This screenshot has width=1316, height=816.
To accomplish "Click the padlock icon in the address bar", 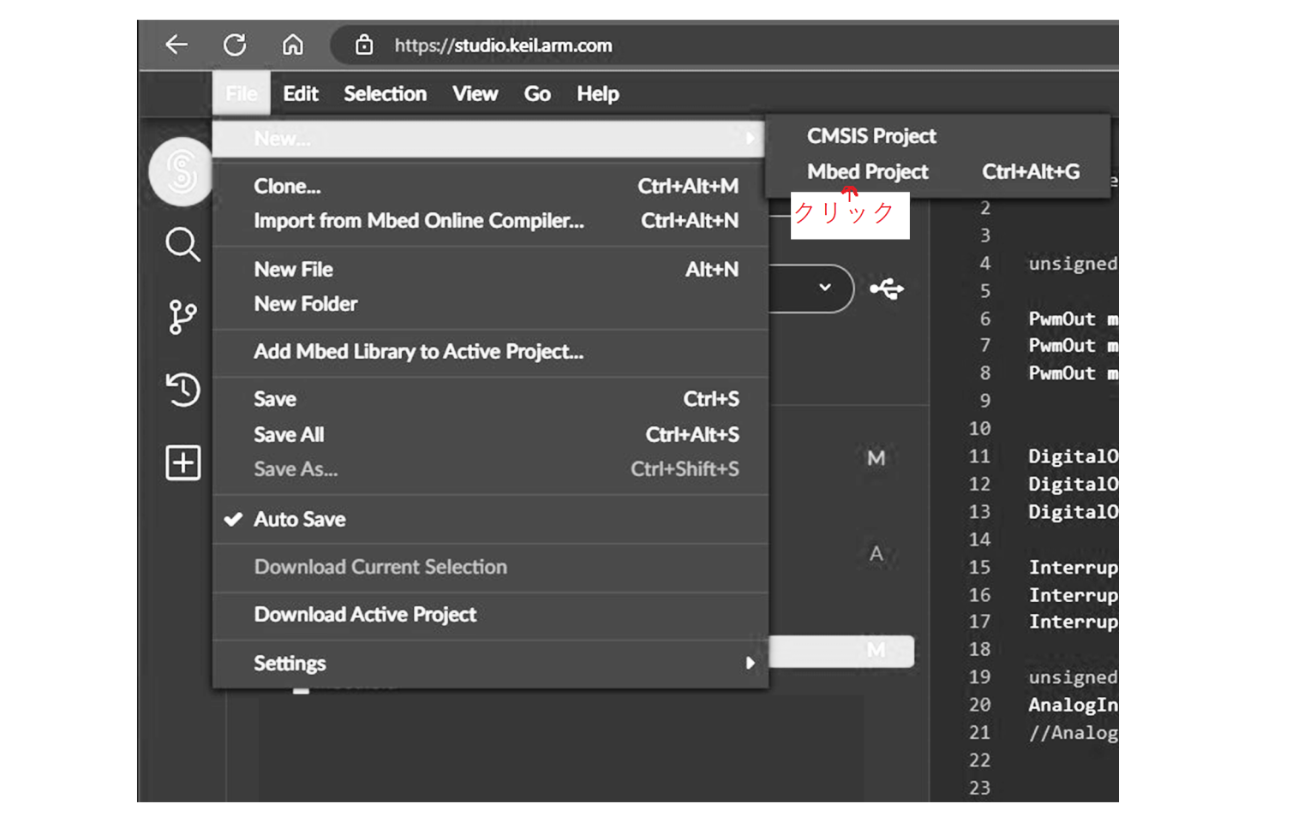I will click(x=363, y=45).
